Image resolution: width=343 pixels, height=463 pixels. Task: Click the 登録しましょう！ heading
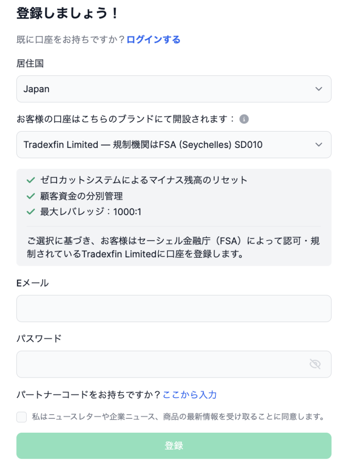coord(67,14)
